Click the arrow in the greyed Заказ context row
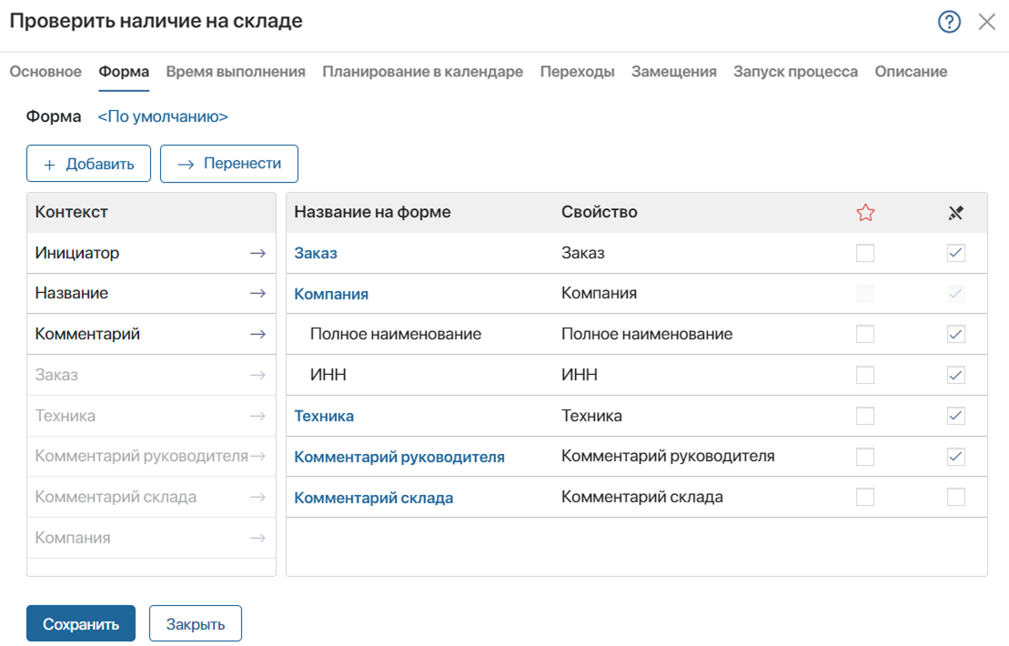Viewport: 1009px width, 646px height. 258,375
